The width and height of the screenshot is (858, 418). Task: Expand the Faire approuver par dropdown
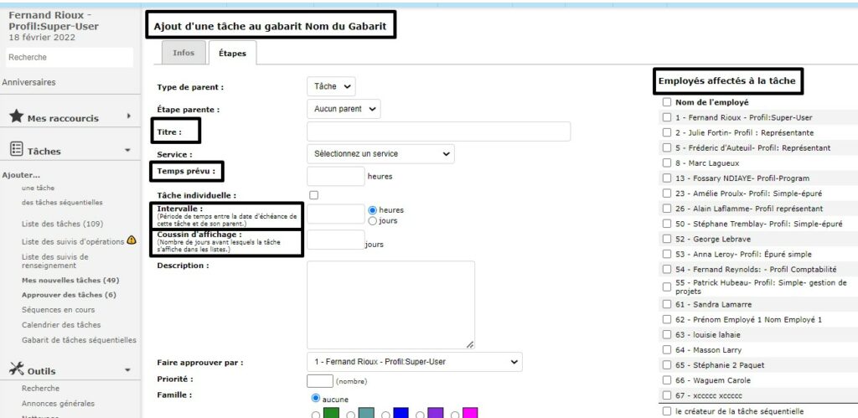(x=414, y=362)
